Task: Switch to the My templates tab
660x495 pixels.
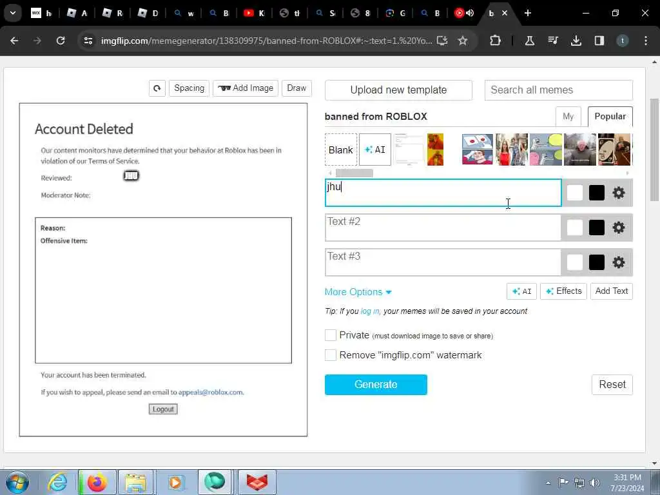Action: (568, 117)
